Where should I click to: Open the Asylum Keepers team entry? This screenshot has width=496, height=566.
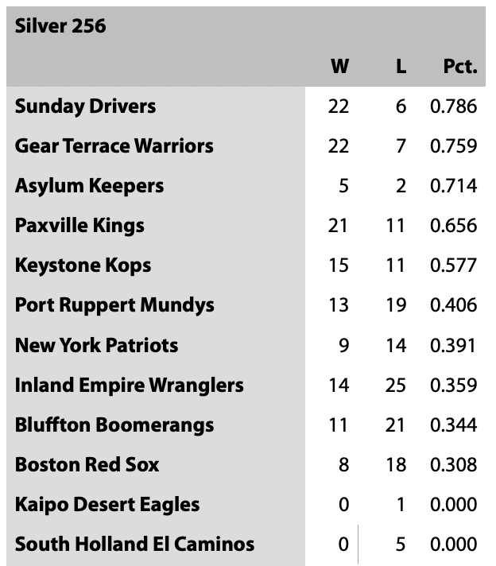click(89, 186)
